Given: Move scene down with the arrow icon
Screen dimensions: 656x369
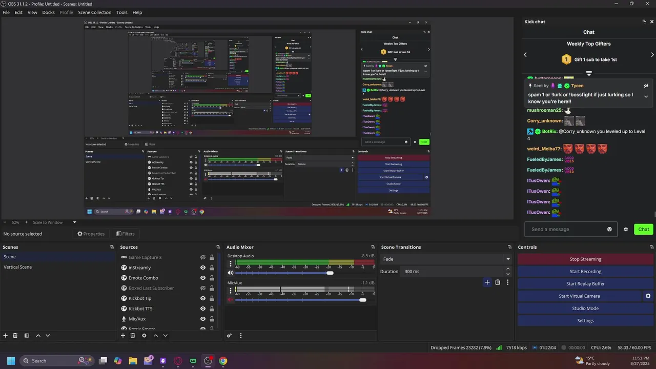Looking at the screenshot, I should tap(48, 336).
